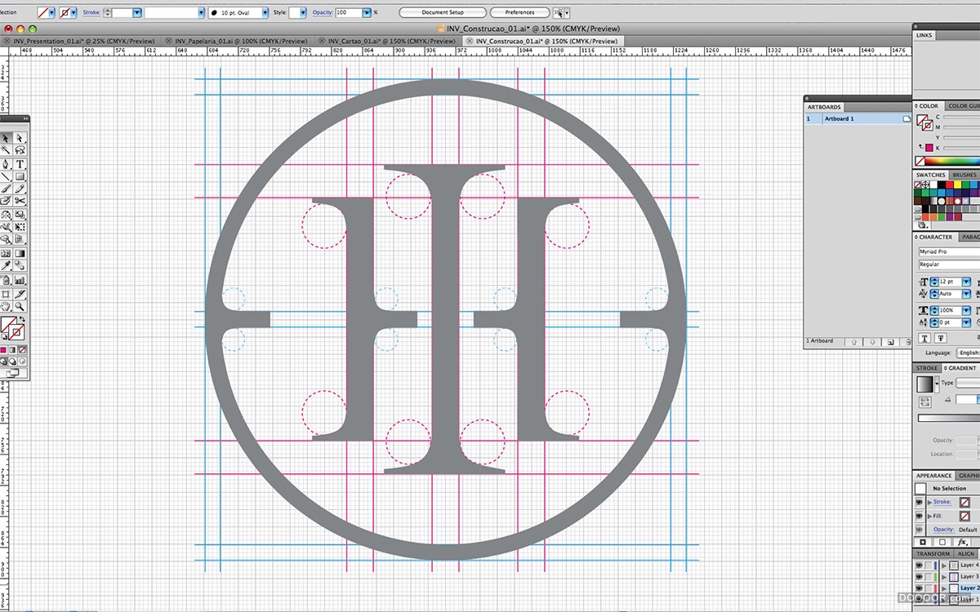Pick the Paintbrush tool

7,189
